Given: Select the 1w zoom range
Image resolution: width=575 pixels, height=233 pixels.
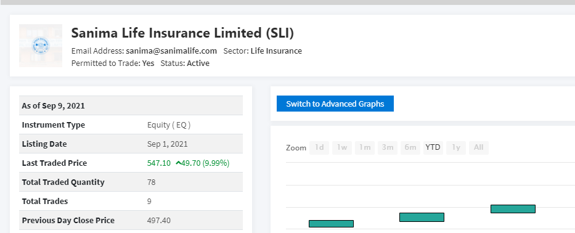Looking at the screenshot, I should [x=342, y=147].
